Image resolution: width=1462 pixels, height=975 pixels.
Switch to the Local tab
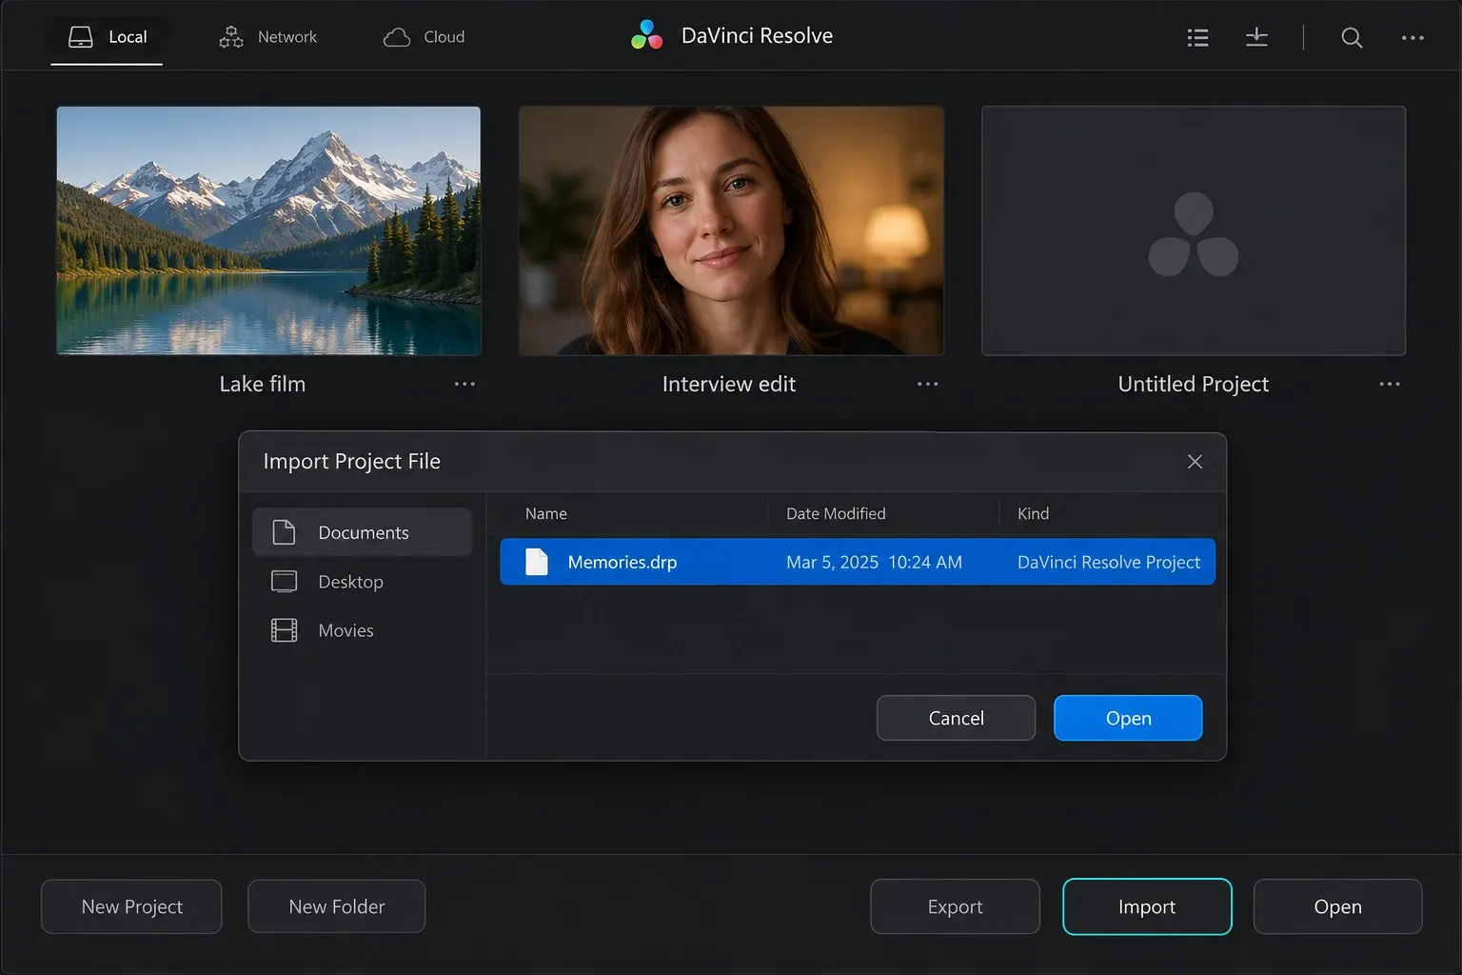click(107, 37)
